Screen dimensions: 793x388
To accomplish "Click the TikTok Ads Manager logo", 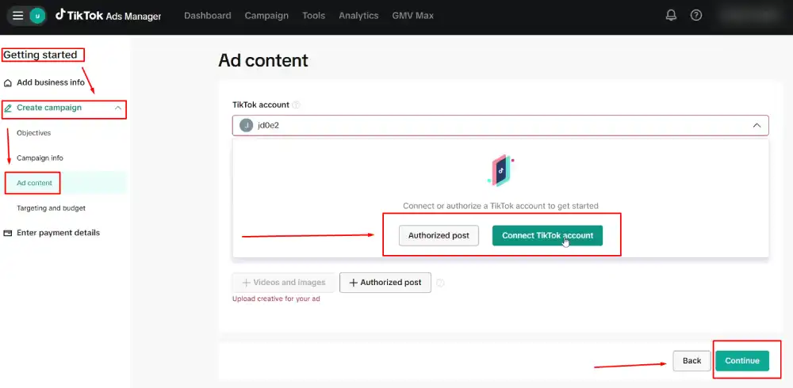I will point(108,16).
